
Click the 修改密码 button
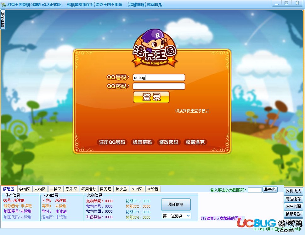tap(169, 142)
